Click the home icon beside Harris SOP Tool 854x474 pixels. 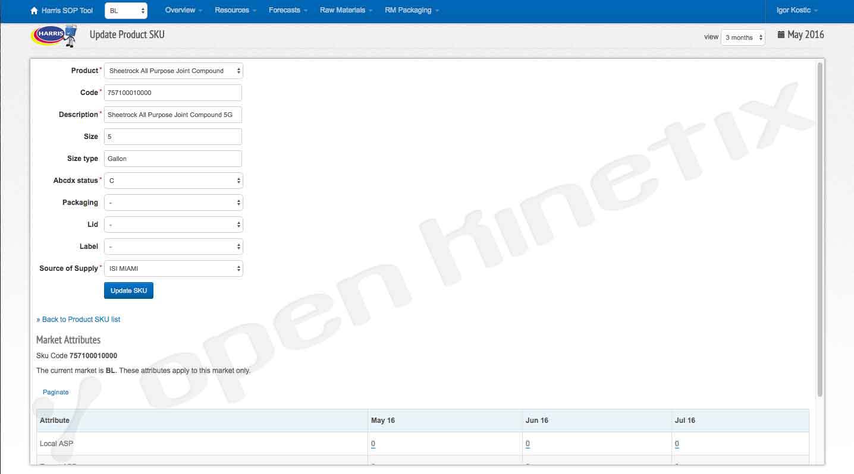click(34, 11)
